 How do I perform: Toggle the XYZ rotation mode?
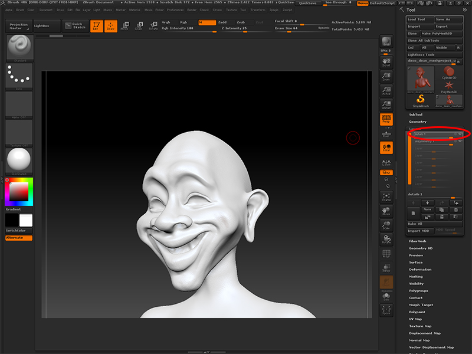click(x=386, y=172)
